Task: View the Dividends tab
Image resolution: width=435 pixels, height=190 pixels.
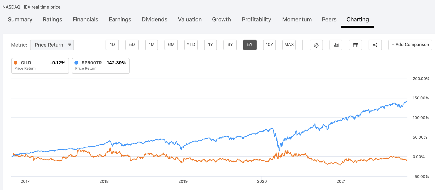Action: pyautogui.click(x=154, y=19)
